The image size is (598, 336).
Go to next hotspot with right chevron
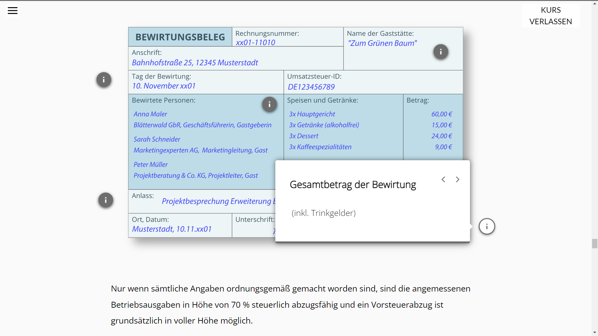[x=458, y=180]
